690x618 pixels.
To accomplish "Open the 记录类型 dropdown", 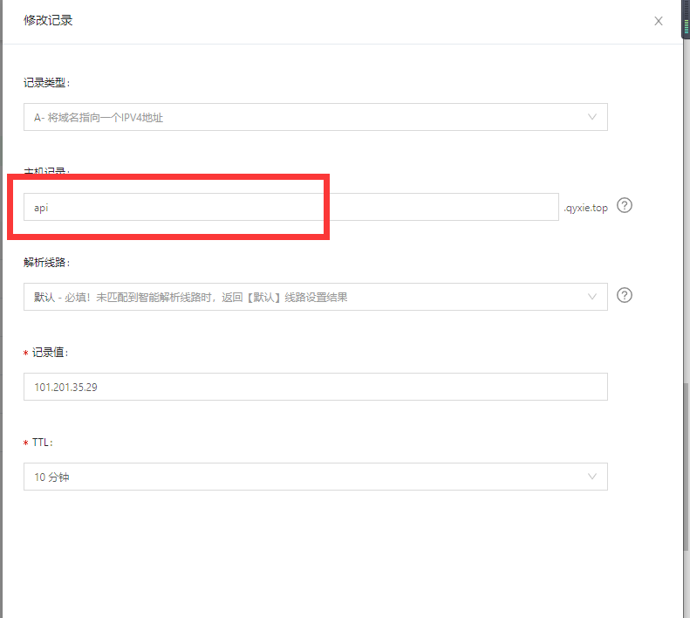I will click(316, 117).
